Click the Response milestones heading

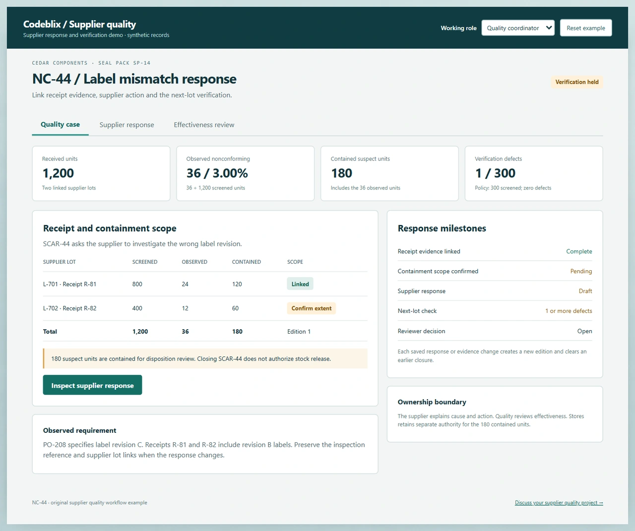click(442, 229)
